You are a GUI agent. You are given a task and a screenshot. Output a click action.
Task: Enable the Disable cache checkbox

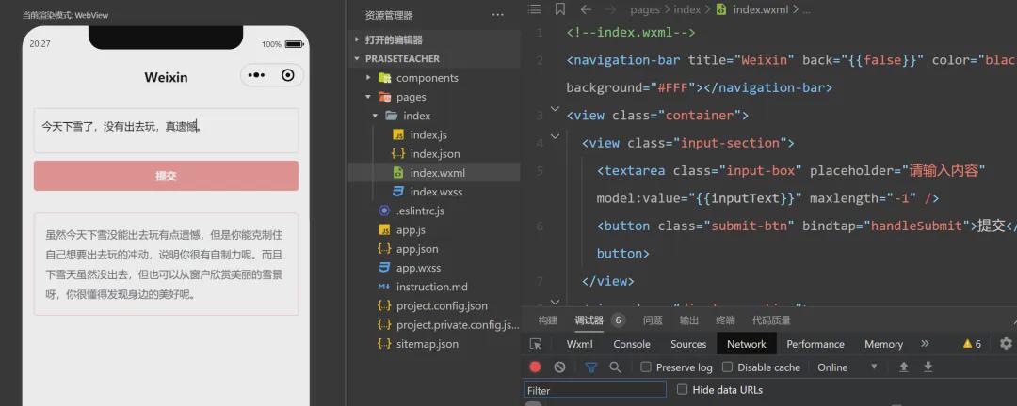[728, 367]
